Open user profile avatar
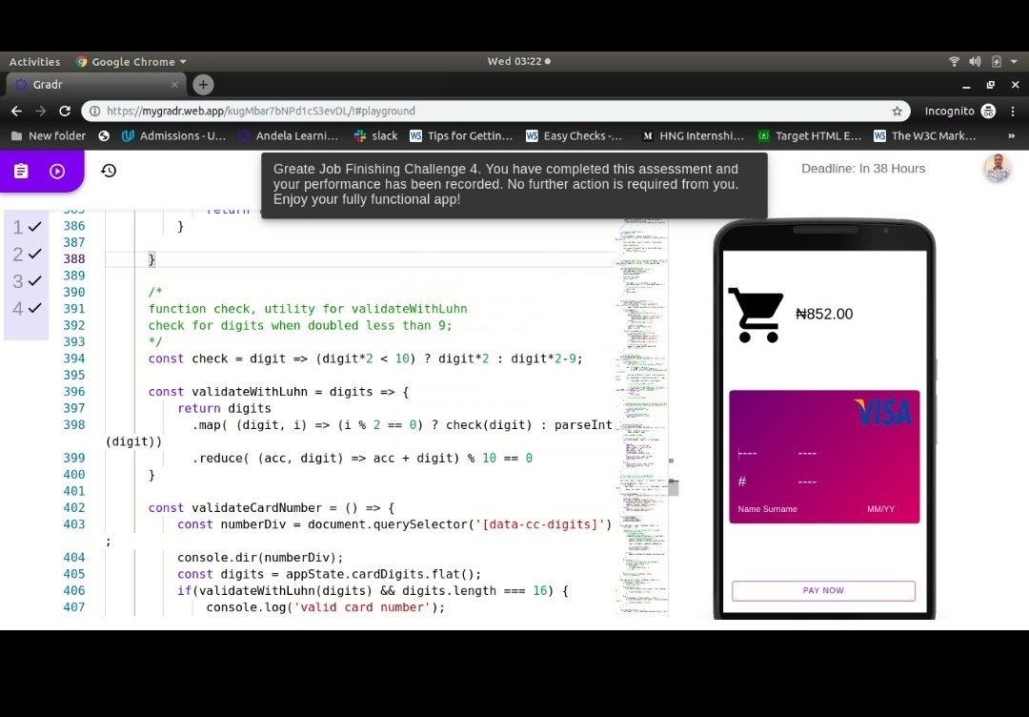The height and width of the screenshot is (717, 1029). click(998, 169)
